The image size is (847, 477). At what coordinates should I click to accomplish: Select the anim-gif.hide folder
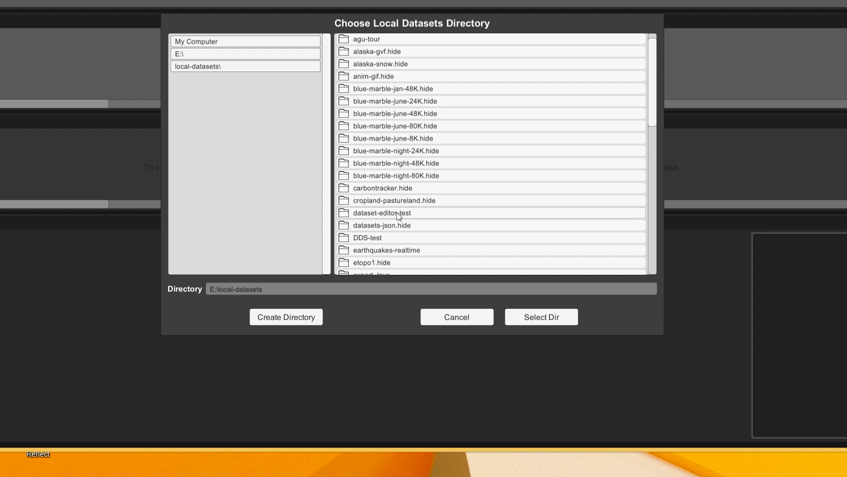(x=373, y=76)
